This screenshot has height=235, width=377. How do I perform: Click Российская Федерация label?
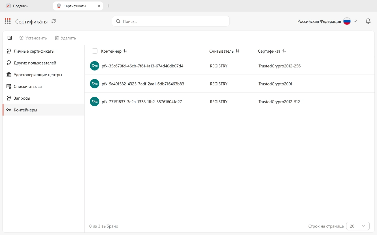point(319,21)
